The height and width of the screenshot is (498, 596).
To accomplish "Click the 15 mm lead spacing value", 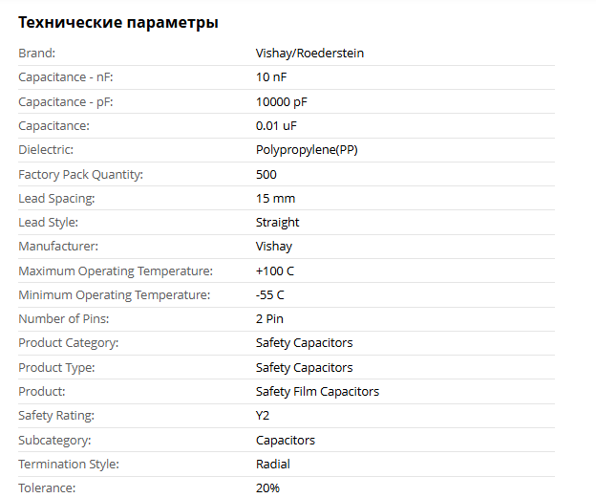I will (x=275, y=198).
